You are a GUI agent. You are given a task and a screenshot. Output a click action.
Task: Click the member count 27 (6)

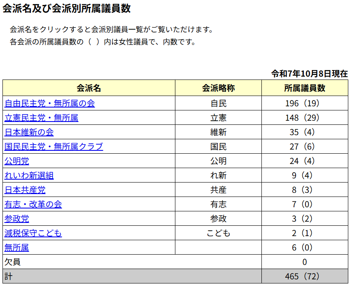click(302, 146)
